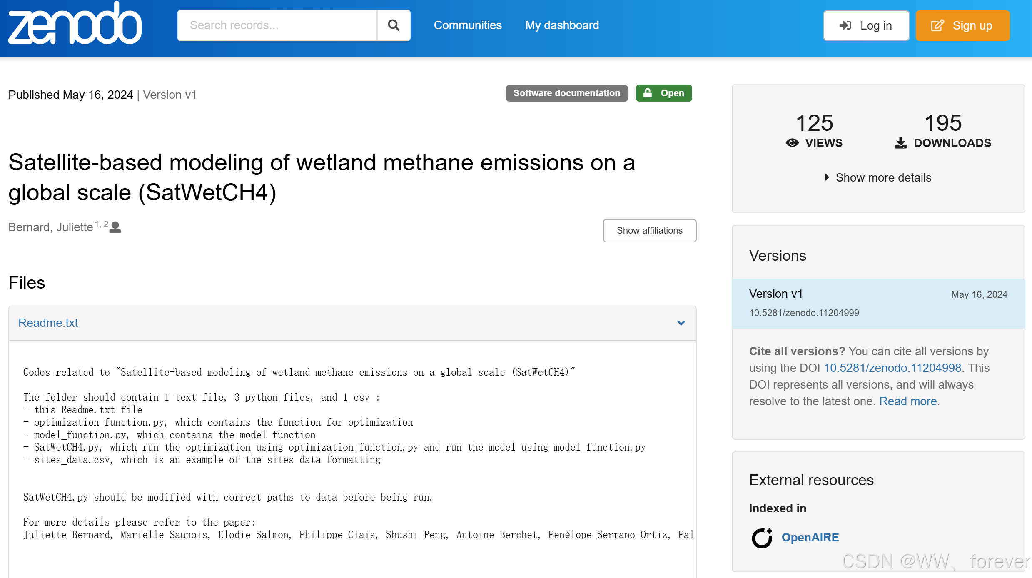Collapse the Readme.txt preview chevron

pyautogui.click(x=681, y=323)
